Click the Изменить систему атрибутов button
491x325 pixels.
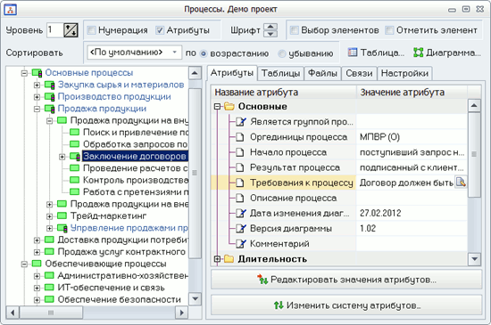click(x=346, y=305)
